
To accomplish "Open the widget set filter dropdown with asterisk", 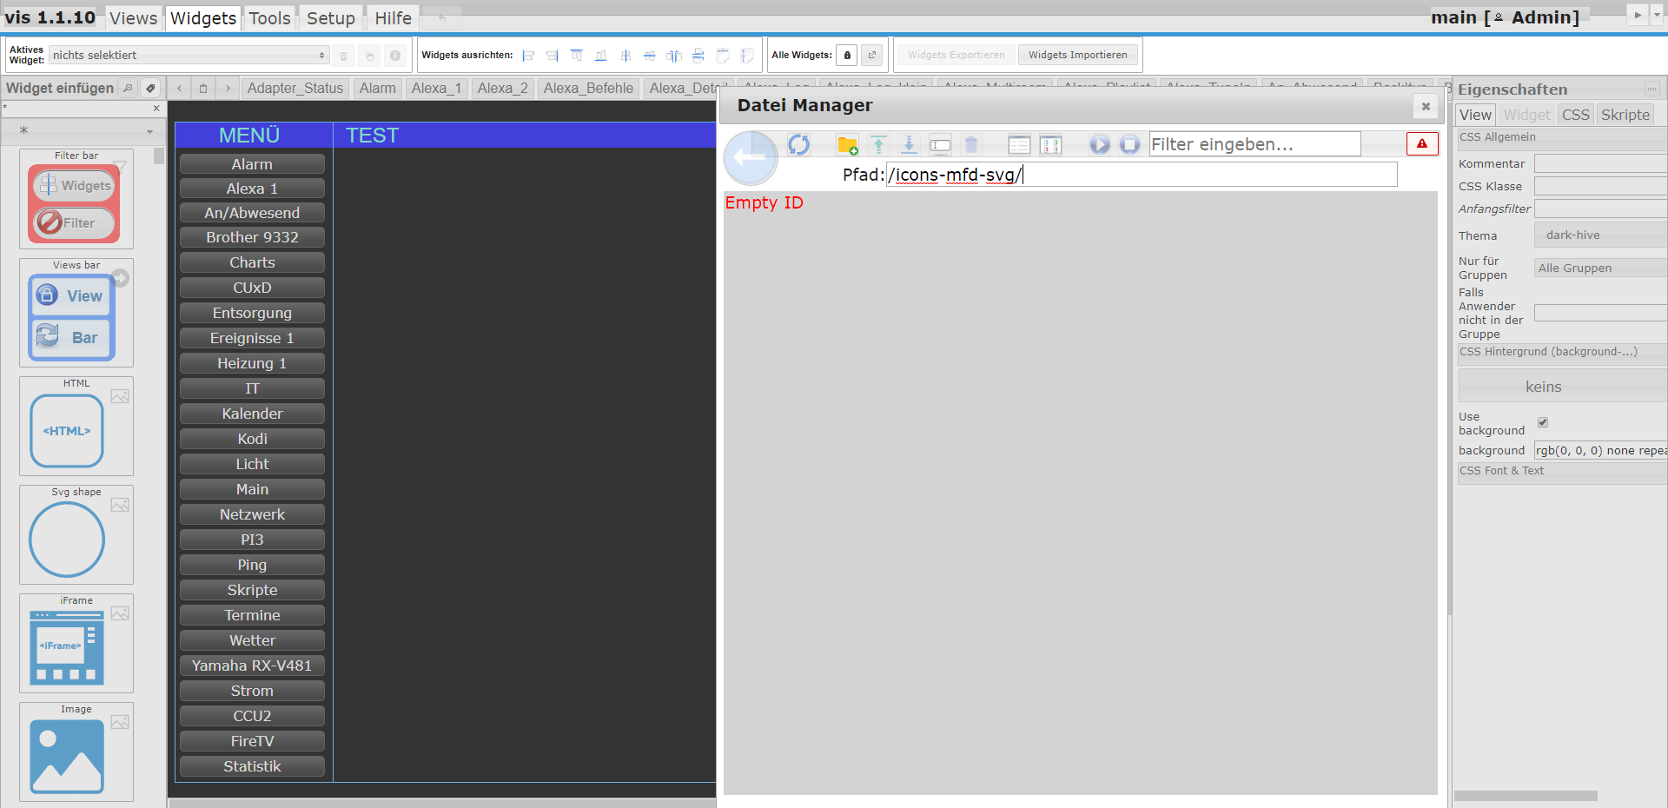I will click(84, 130).
